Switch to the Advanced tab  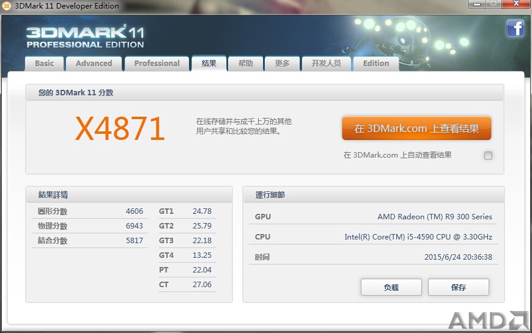pos(94,64)
